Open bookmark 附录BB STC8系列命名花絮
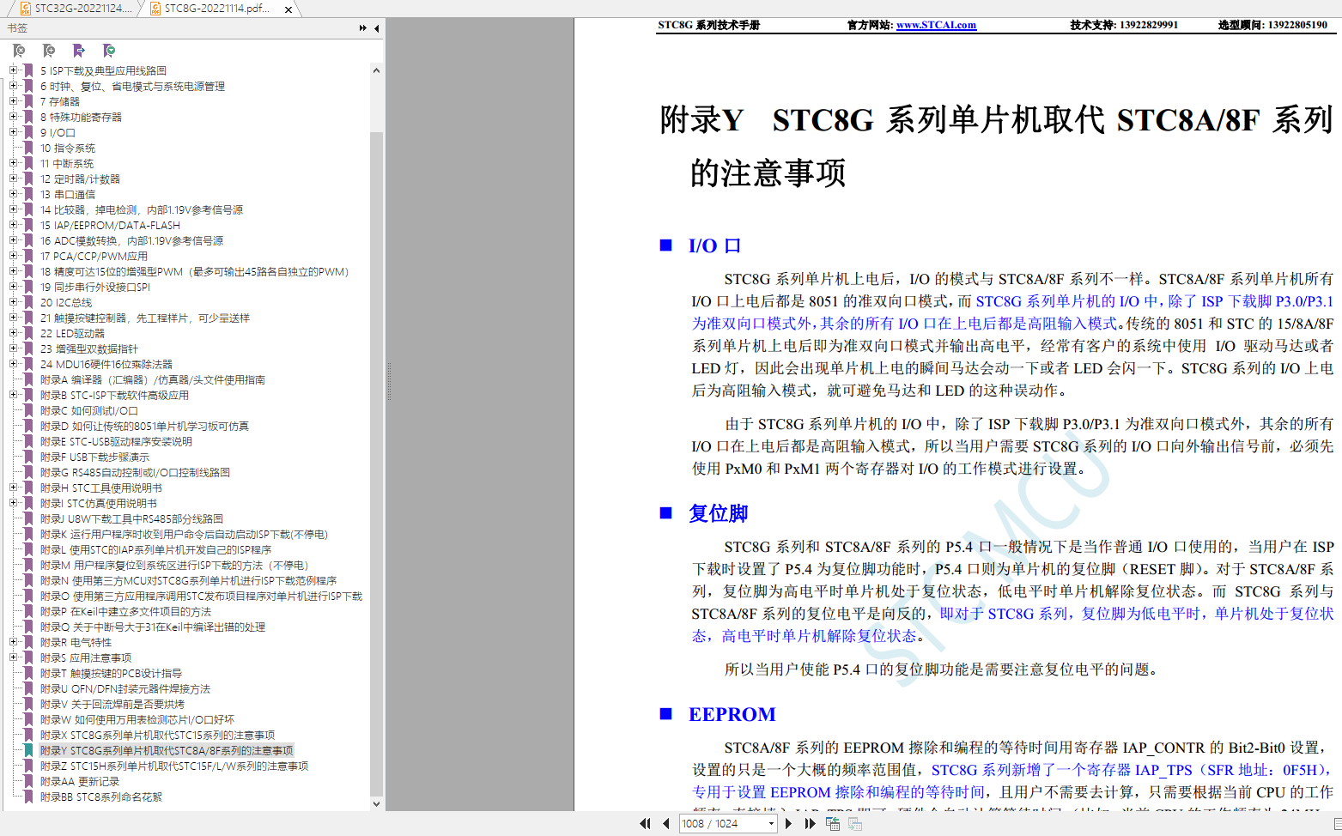1342x836 pixels. tap(101, 797)
